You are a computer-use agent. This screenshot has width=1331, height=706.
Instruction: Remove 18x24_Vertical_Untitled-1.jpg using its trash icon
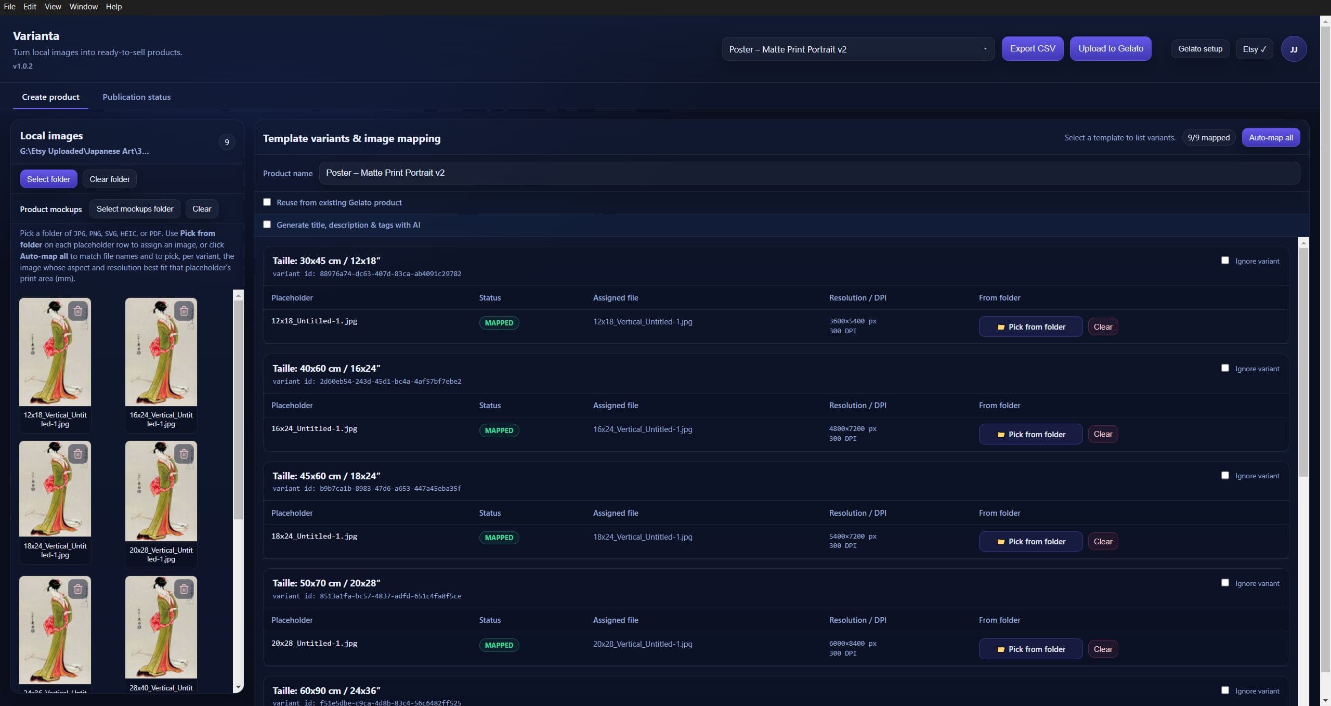coord(78,454)
